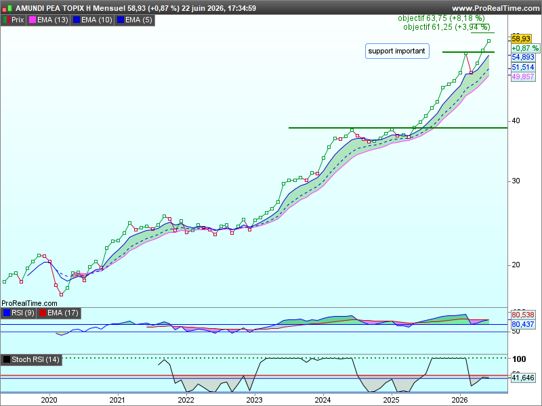Click the 54,893 EMA value label
Viewport: 542px width, 406px height.
[523, 58]
